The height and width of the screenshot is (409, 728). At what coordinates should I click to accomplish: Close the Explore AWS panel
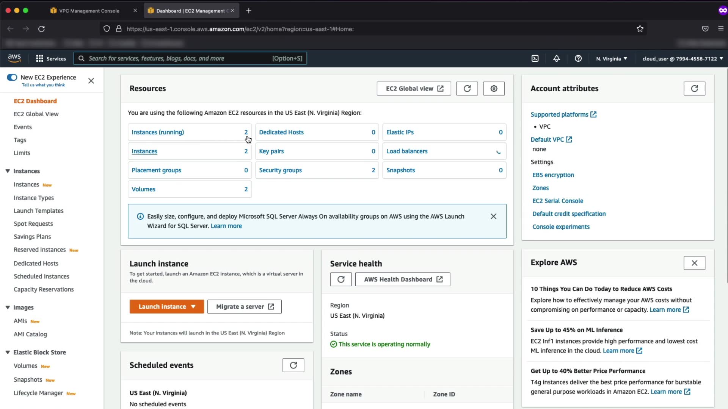pyautogui.click(x=694, y=263)
